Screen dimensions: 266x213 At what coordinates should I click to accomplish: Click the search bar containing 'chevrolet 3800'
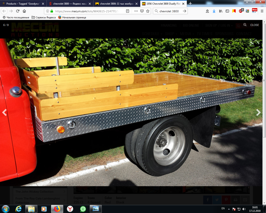coord(169,11)
